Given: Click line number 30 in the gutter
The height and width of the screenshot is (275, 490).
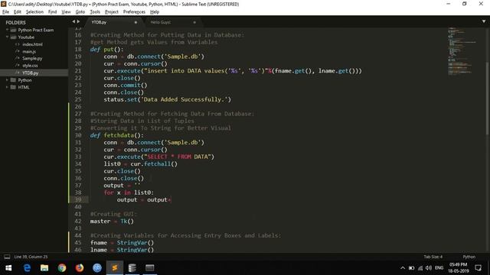Looking at the screenshot, I should (x=78, y=135).
